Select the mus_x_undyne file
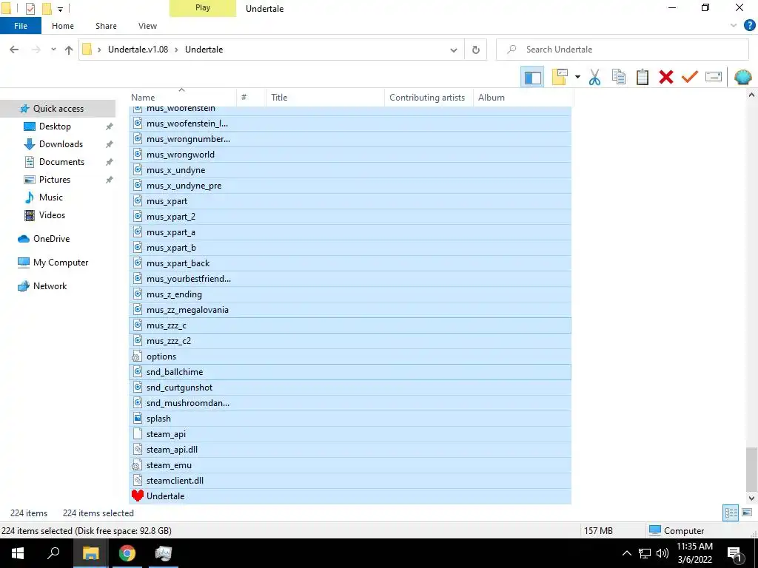758x568 pixels. coord(350,170)
